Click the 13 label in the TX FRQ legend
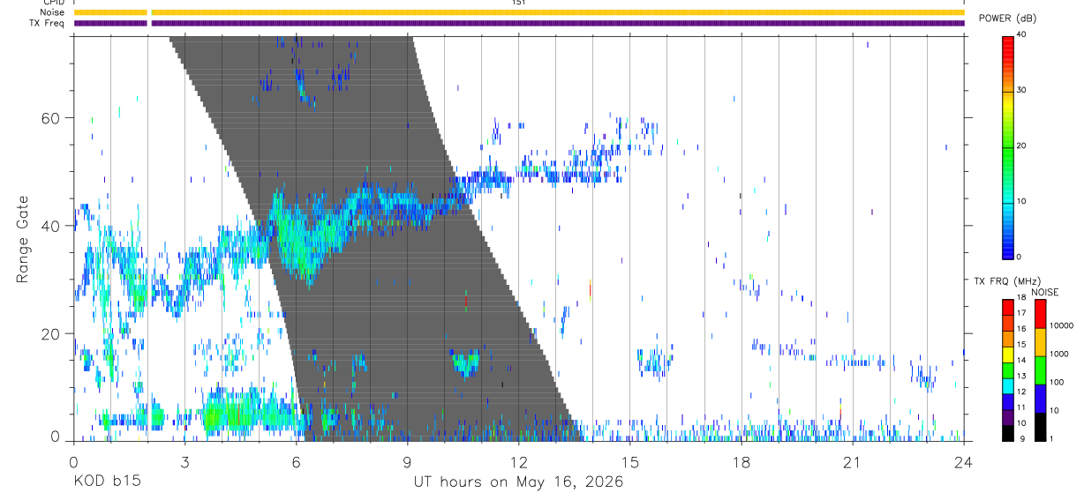The image size is (1084, 500). (1022, 376)
